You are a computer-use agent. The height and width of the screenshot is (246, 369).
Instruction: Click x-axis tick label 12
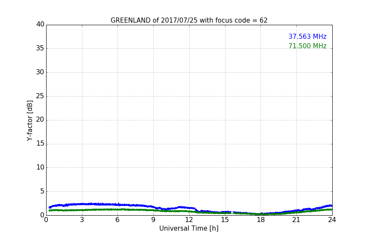[x=189, y=220]
